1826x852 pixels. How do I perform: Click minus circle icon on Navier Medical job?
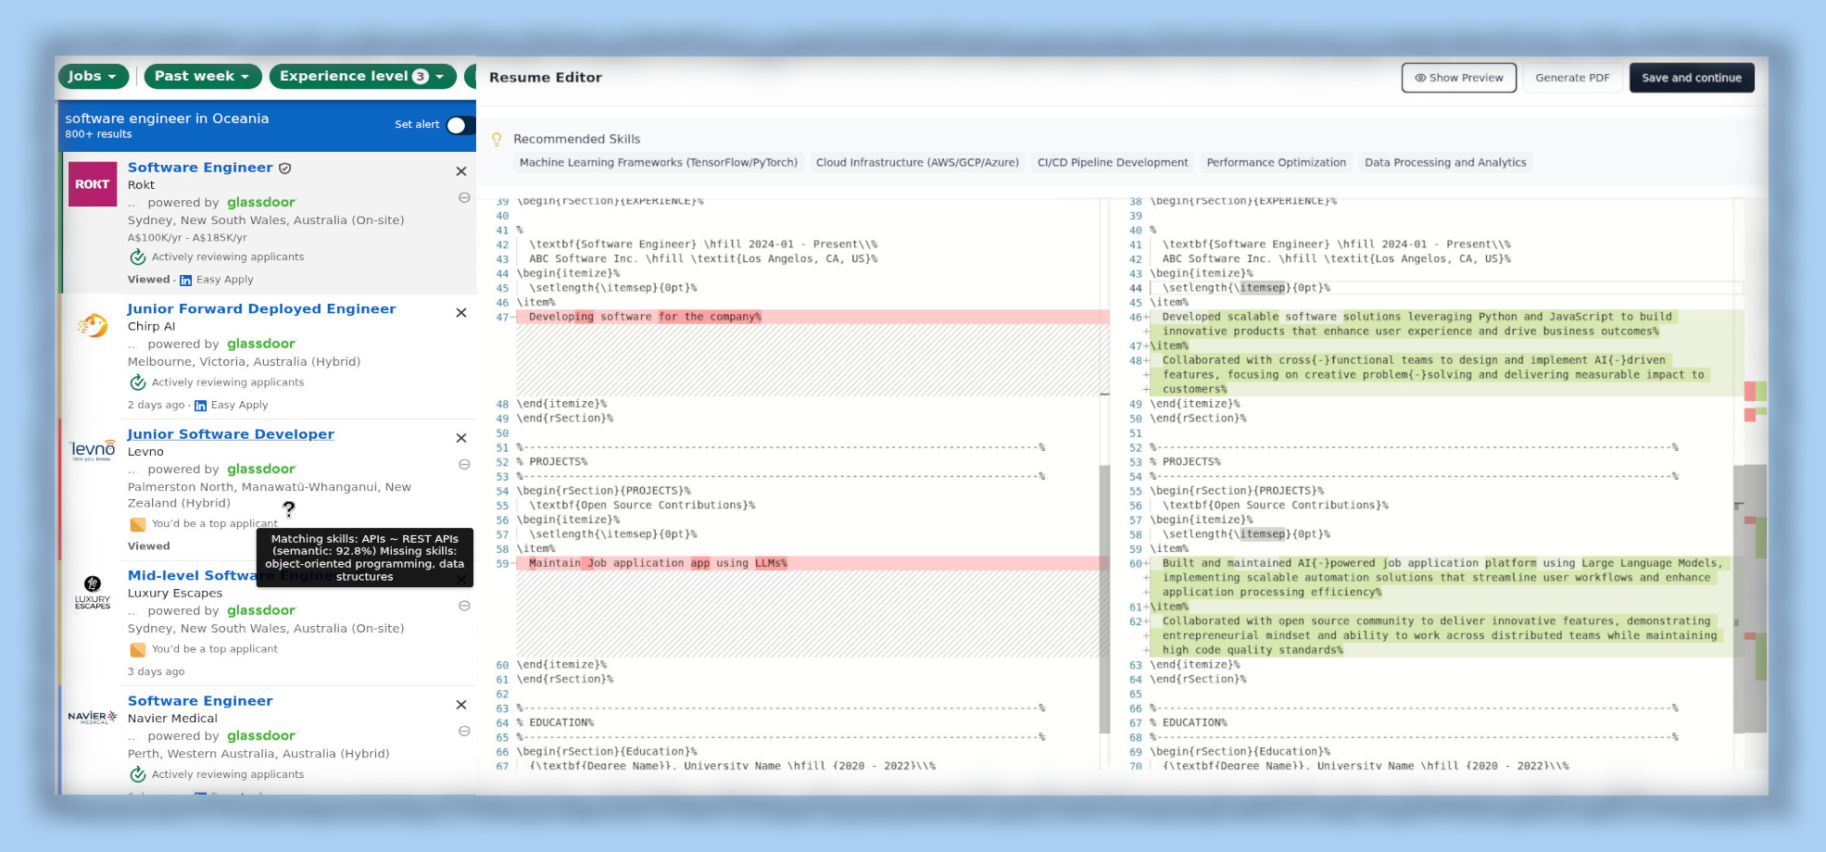pyautogui.click(x=464, y=732)
